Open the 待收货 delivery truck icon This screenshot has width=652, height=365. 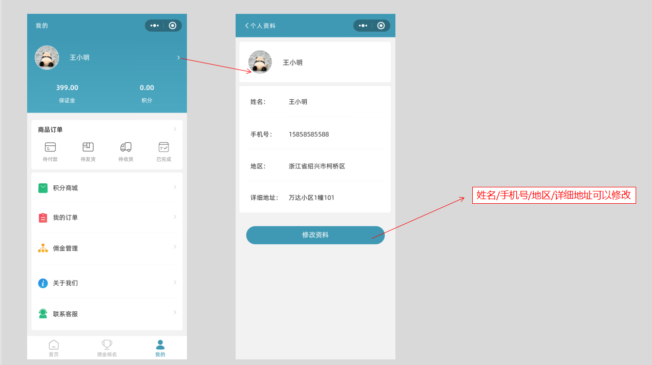126,147
